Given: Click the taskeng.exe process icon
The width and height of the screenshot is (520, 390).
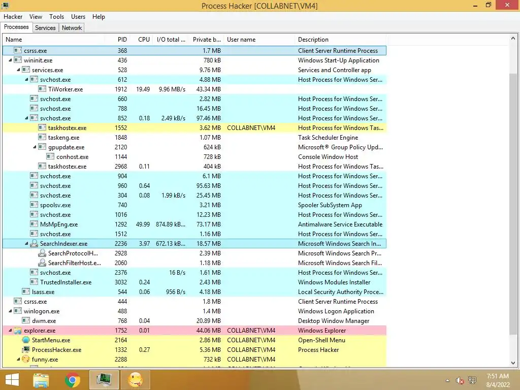Looking at the screenshot, I should click(x=42, y=137).
